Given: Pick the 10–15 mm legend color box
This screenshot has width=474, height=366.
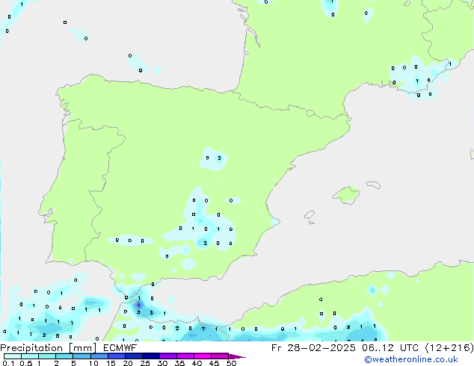Looking at the screenshot, I should point(99,356).
